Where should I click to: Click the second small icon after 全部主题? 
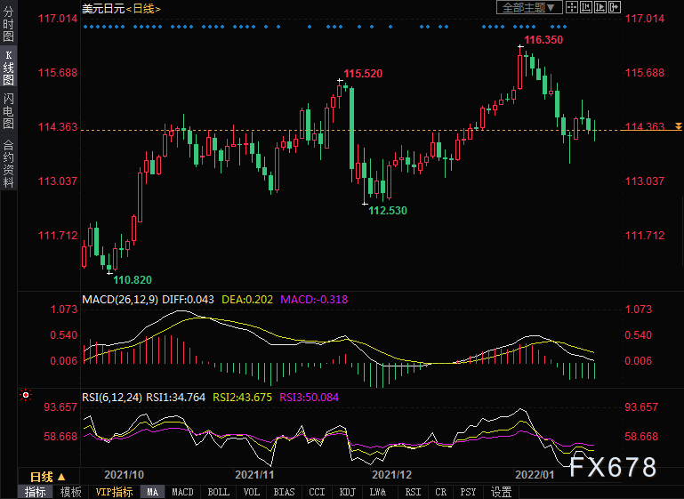click(586, 7)
